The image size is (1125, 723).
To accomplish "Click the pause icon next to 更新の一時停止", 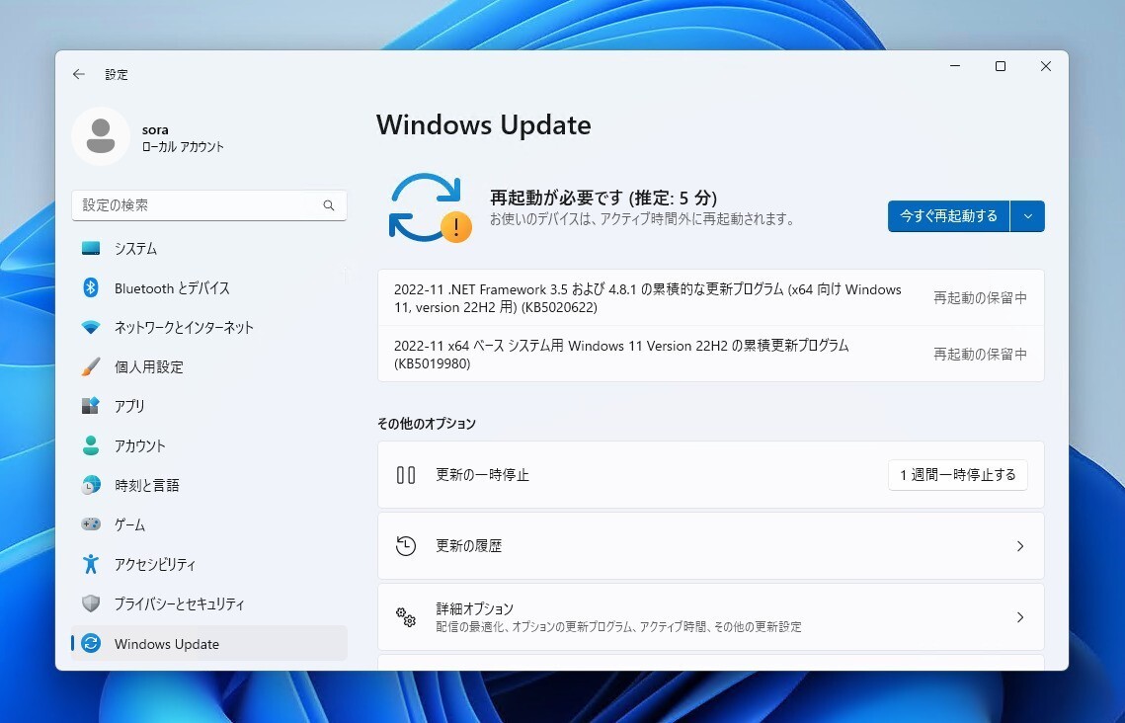I will tap(406, 474).
